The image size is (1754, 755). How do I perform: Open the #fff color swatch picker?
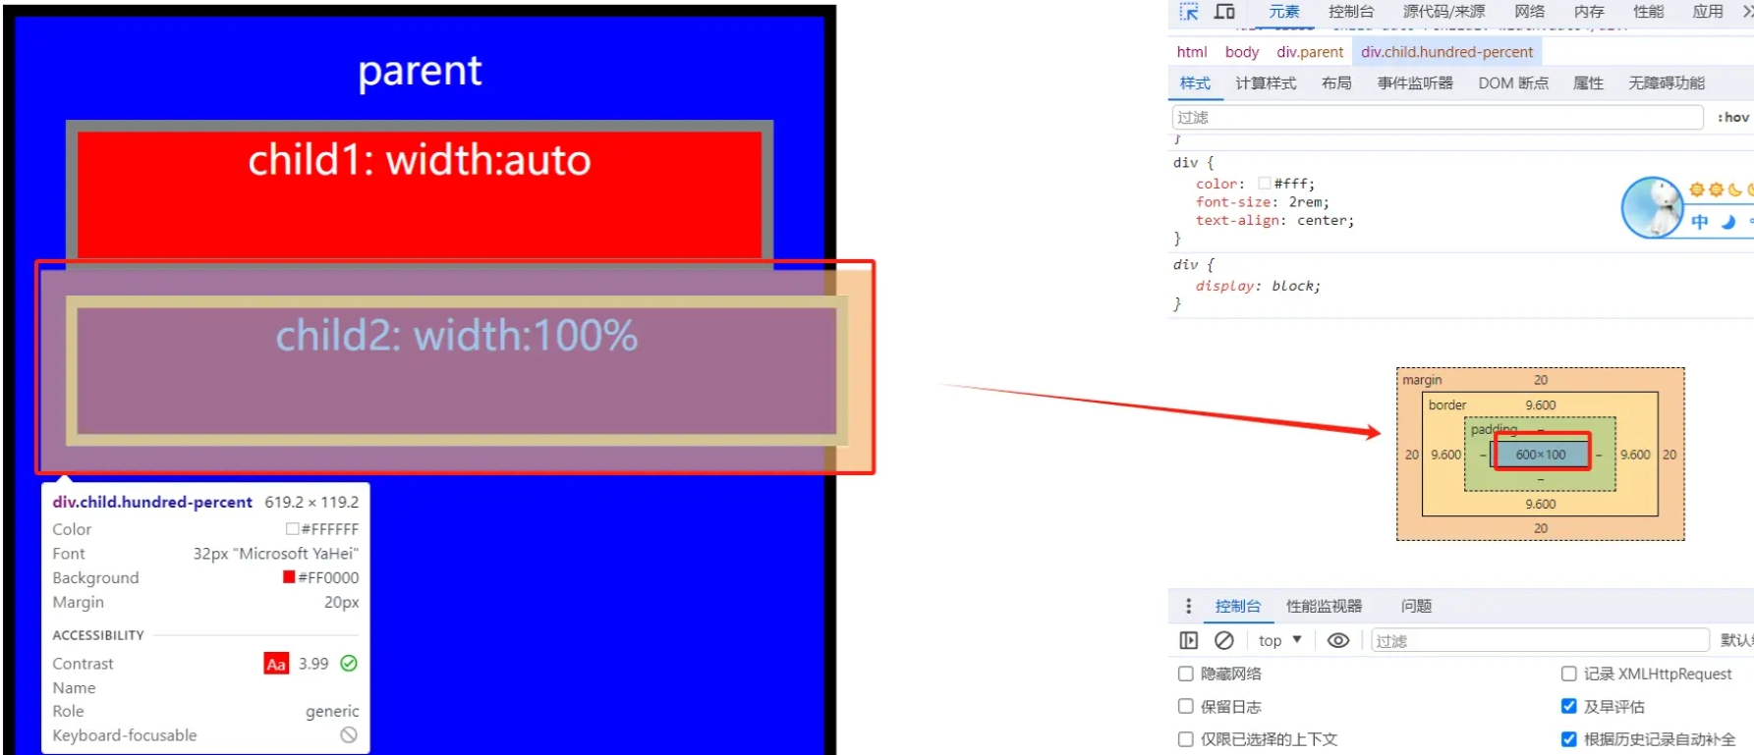coord(1265,184)
